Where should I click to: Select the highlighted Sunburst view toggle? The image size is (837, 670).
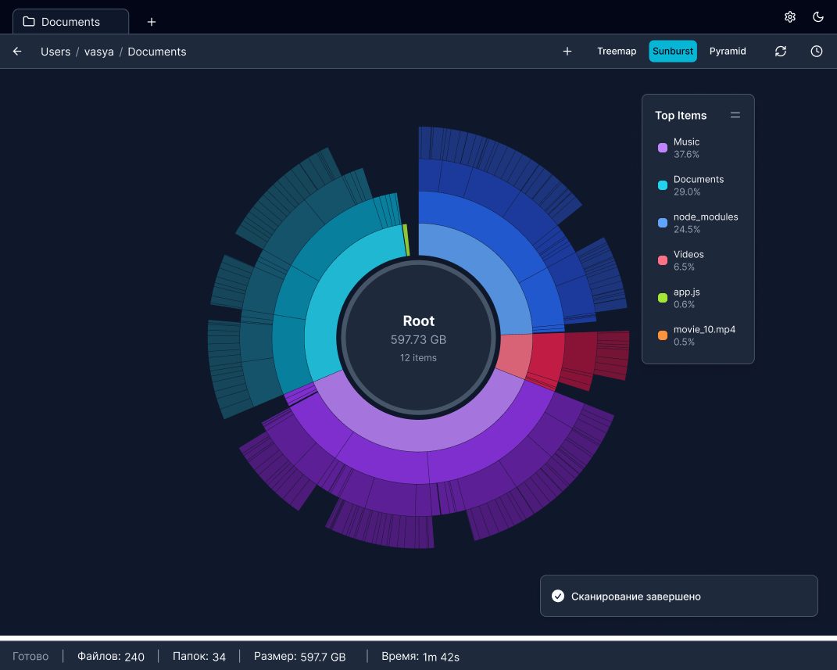click(672, 51)
